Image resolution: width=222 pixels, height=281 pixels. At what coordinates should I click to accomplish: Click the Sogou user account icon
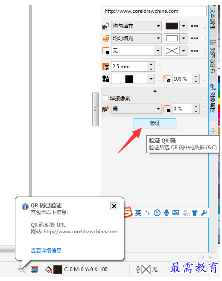tap(186, 213)
